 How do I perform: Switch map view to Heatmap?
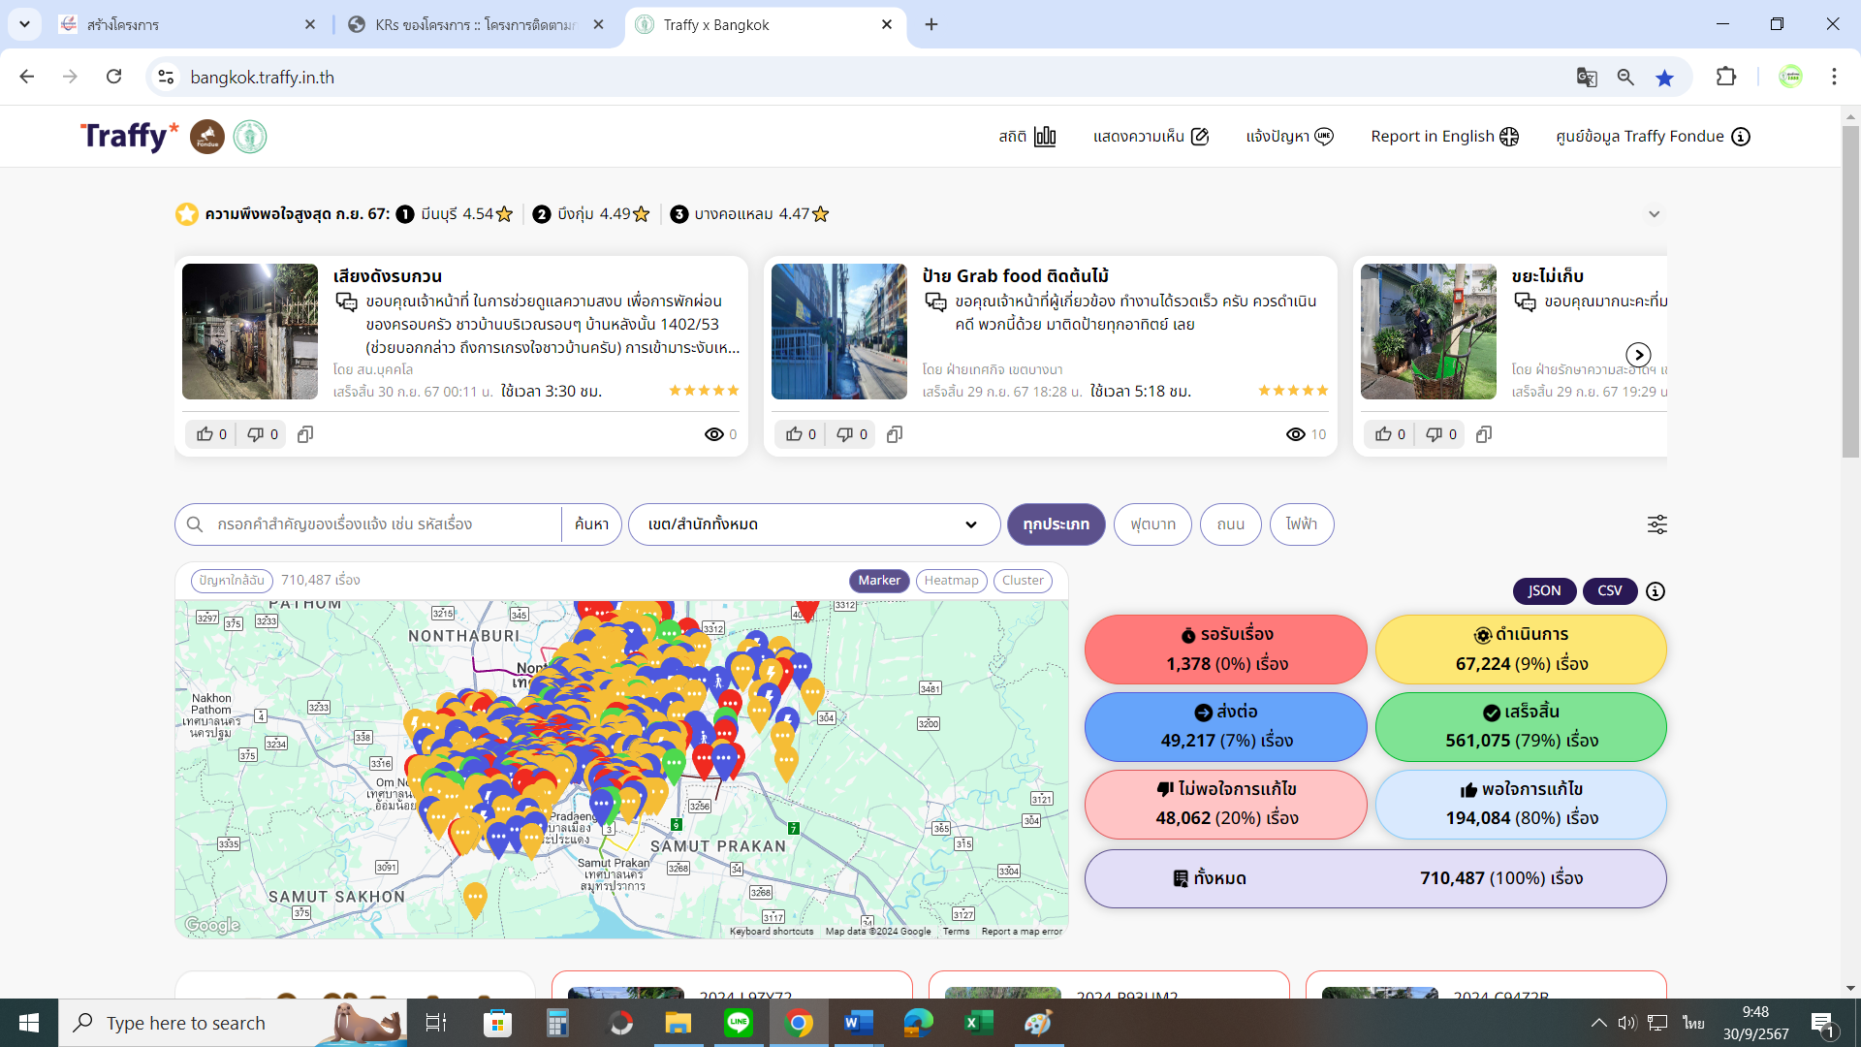[x=951, y=581]
